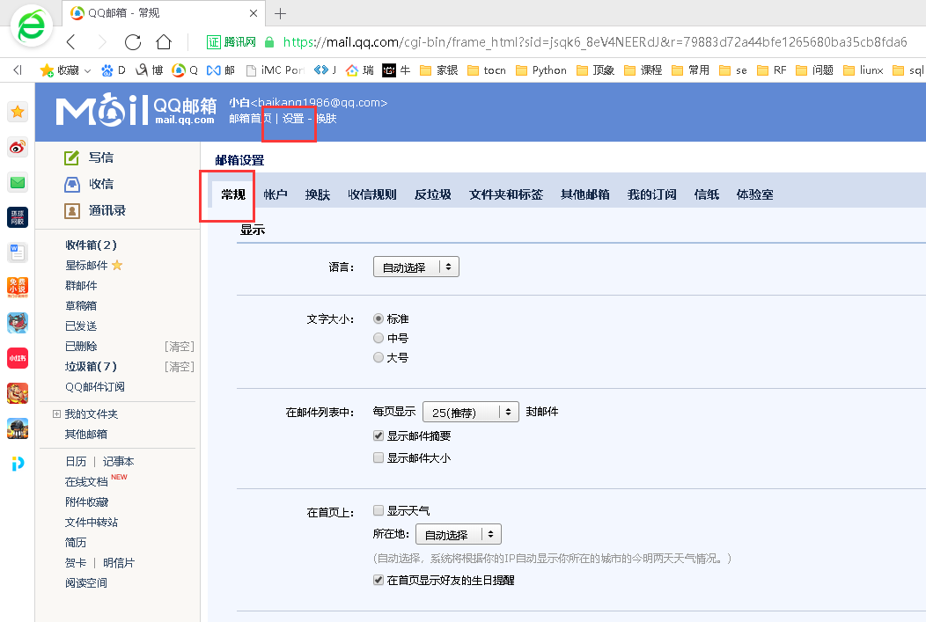Empty 垃圾箱 via its 清空 link
Viewport: 926px width, 622px height.
tap(180, 367)
